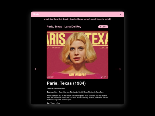Open the Paris, Texas movie poster
Viewport: 155px width, 116px height.
click(77, 55)
